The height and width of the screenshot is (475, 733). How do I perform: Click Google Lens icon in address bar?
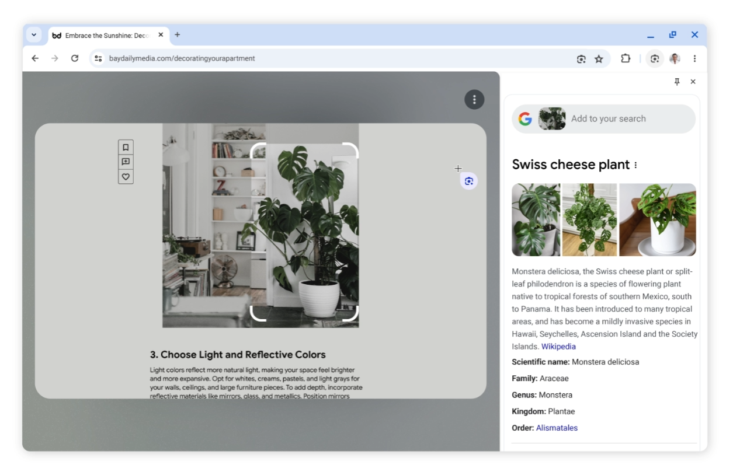(581, 59)
